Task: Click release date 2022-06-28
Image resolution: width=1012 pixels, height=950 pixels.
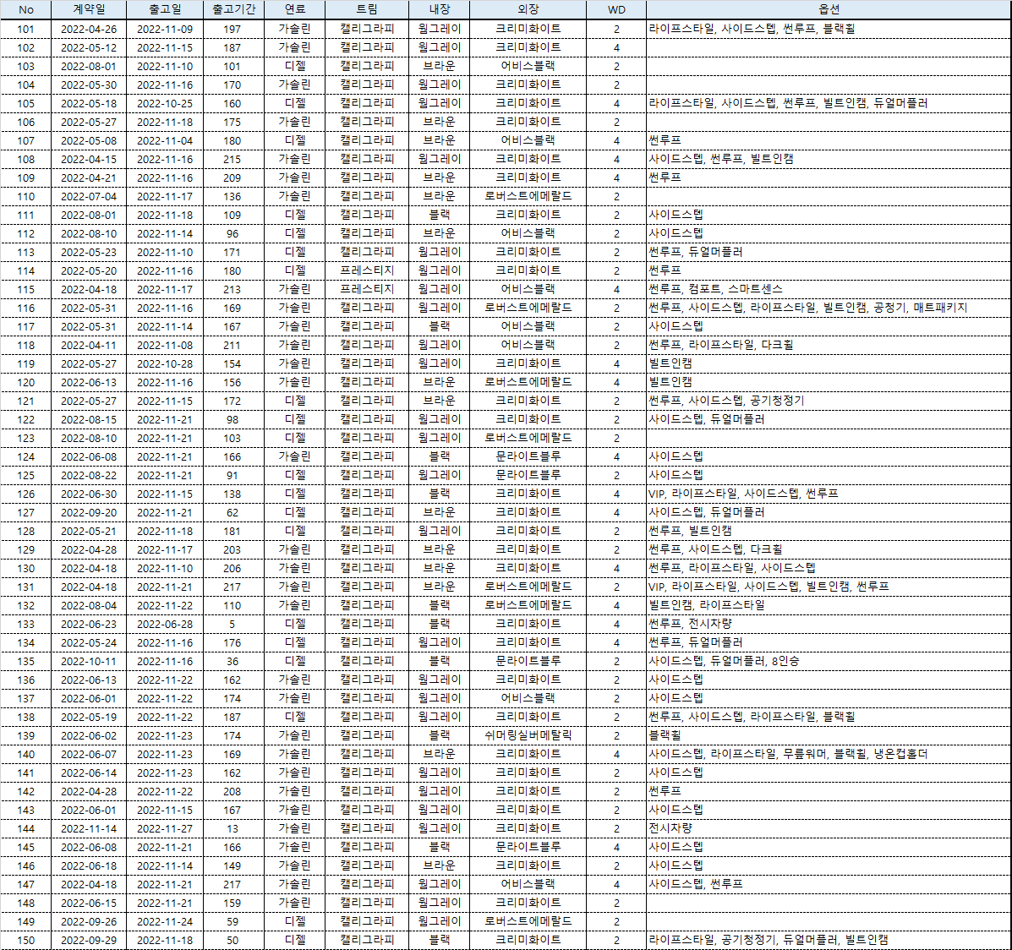Action: click(x=165, y=624)
